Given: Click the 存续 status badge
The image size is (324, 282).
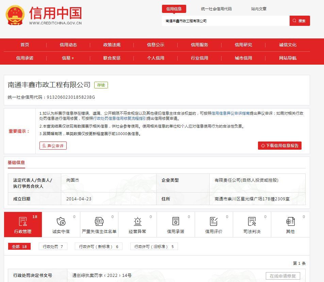Looking at the screenshot, I should coord(101,85).
